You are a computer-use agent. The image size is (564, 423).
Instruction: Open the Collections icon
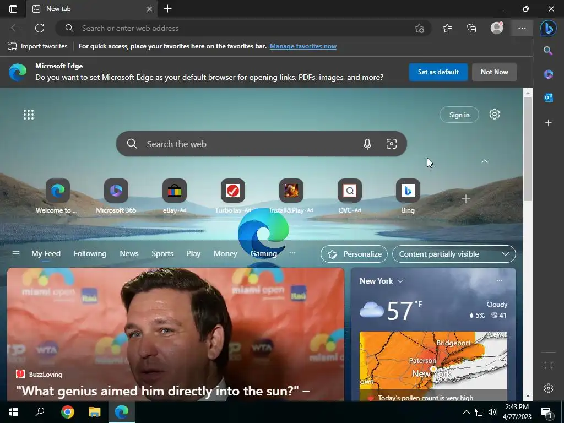(471, 28)
